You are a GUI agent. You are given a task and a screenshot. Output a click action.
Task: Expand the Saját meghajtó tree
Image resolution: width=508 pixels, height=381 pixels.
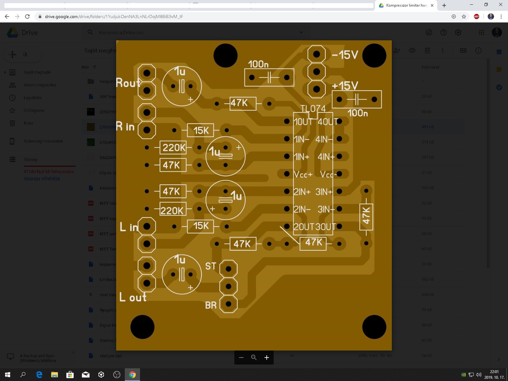5,72
